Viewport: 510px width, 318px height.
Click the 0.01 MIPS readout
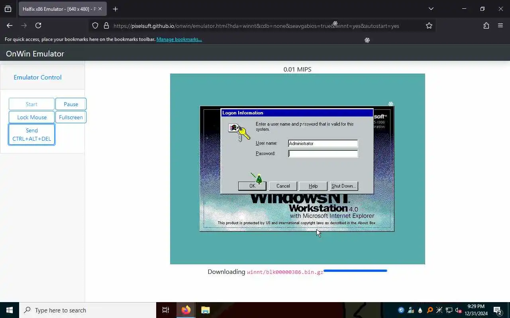(x=297, y=69)
